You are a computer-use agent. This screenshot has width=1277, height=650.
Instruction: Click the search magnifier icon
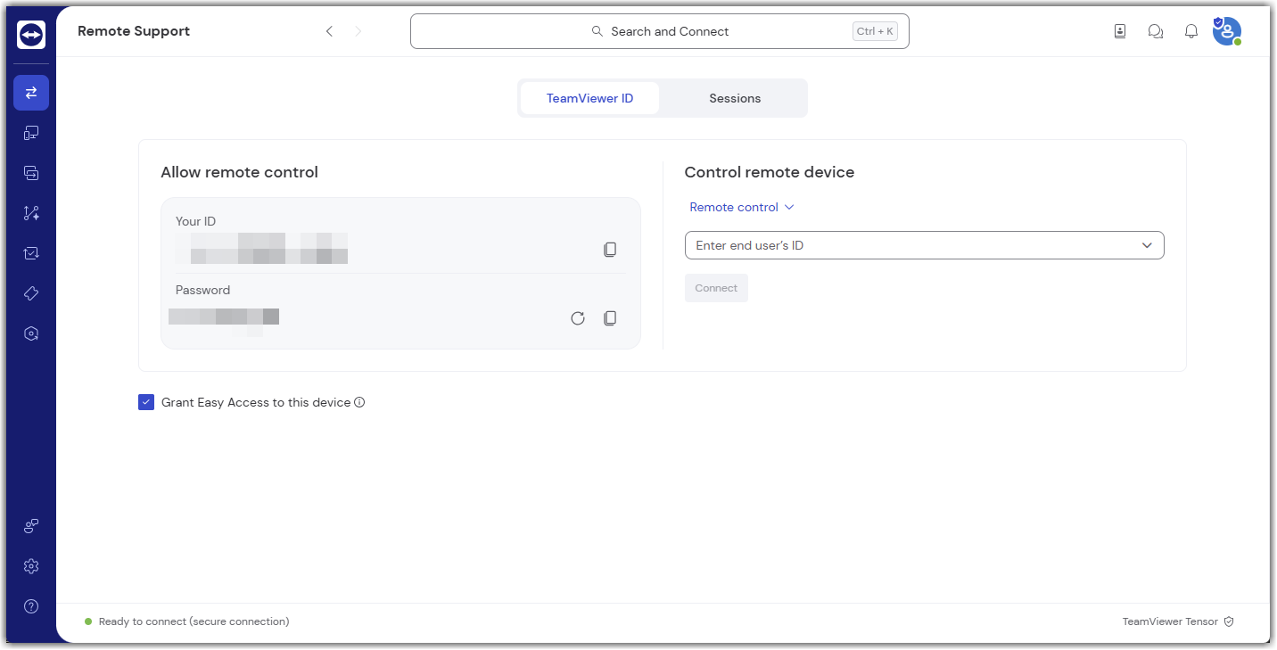pyautogui.click(x=597, y=31)
